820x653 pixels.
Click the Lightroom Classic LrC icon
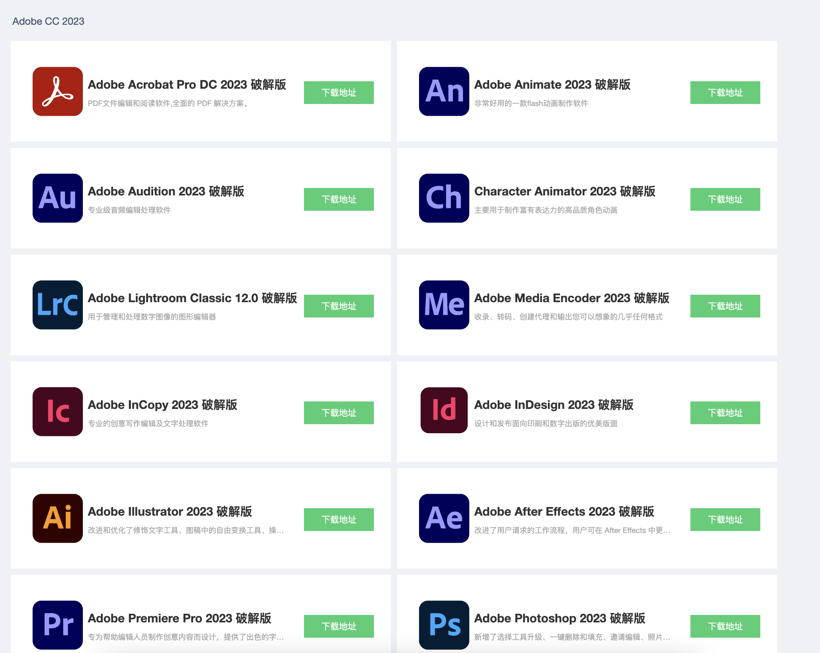coord(58,305)
